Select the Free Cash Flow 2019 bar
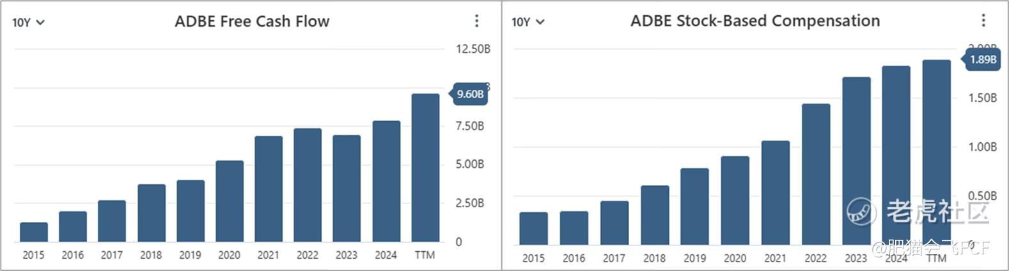This screenshot has height=271, width=1009. [191, 211]
